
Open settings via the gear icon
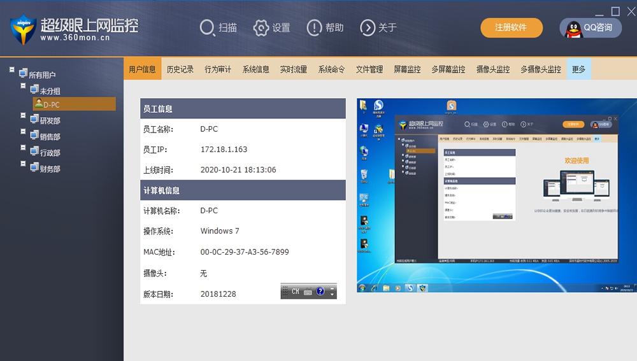coord(261,27)
